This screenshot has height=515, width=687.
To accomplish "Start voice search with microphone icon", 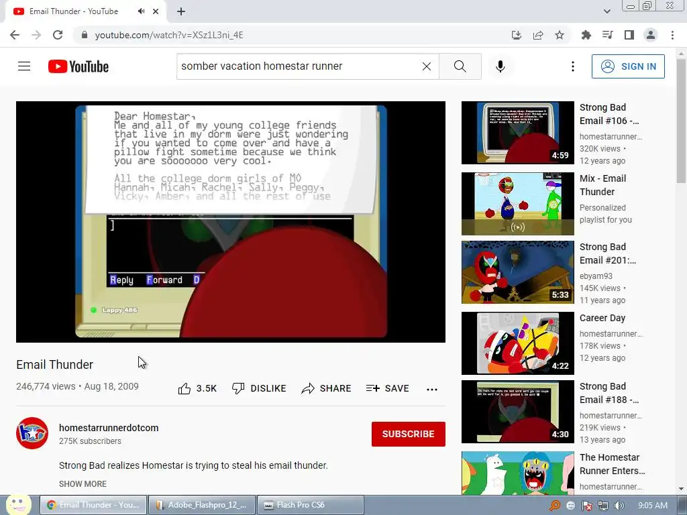I will [x=500, y=66].
